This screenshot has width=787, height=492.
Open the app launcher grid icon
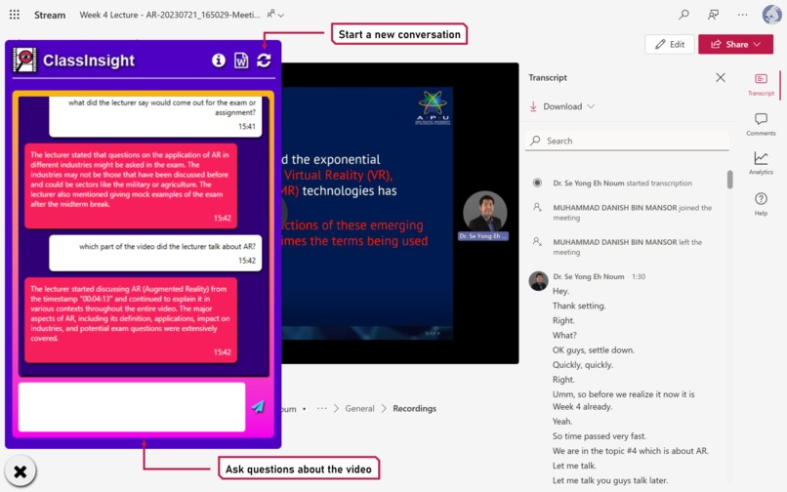pos(15,15)
